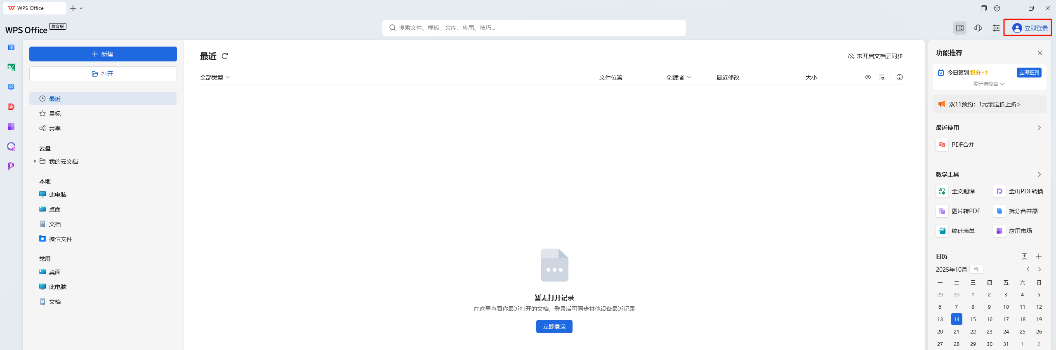Open the file info circle icon
The width and height of the screenshot is (1056, 350).
tap(900, 77)
